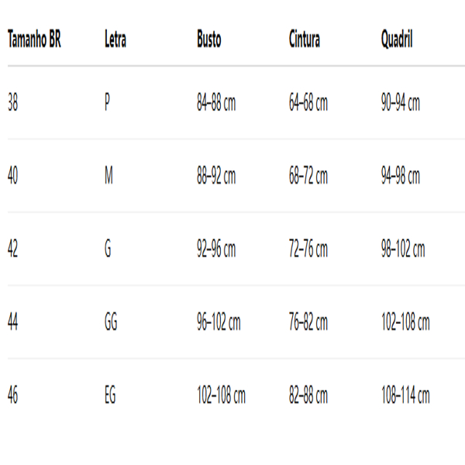465x465 pixels.
Task: Select size 46 in the table
Action: click(12, 395)
